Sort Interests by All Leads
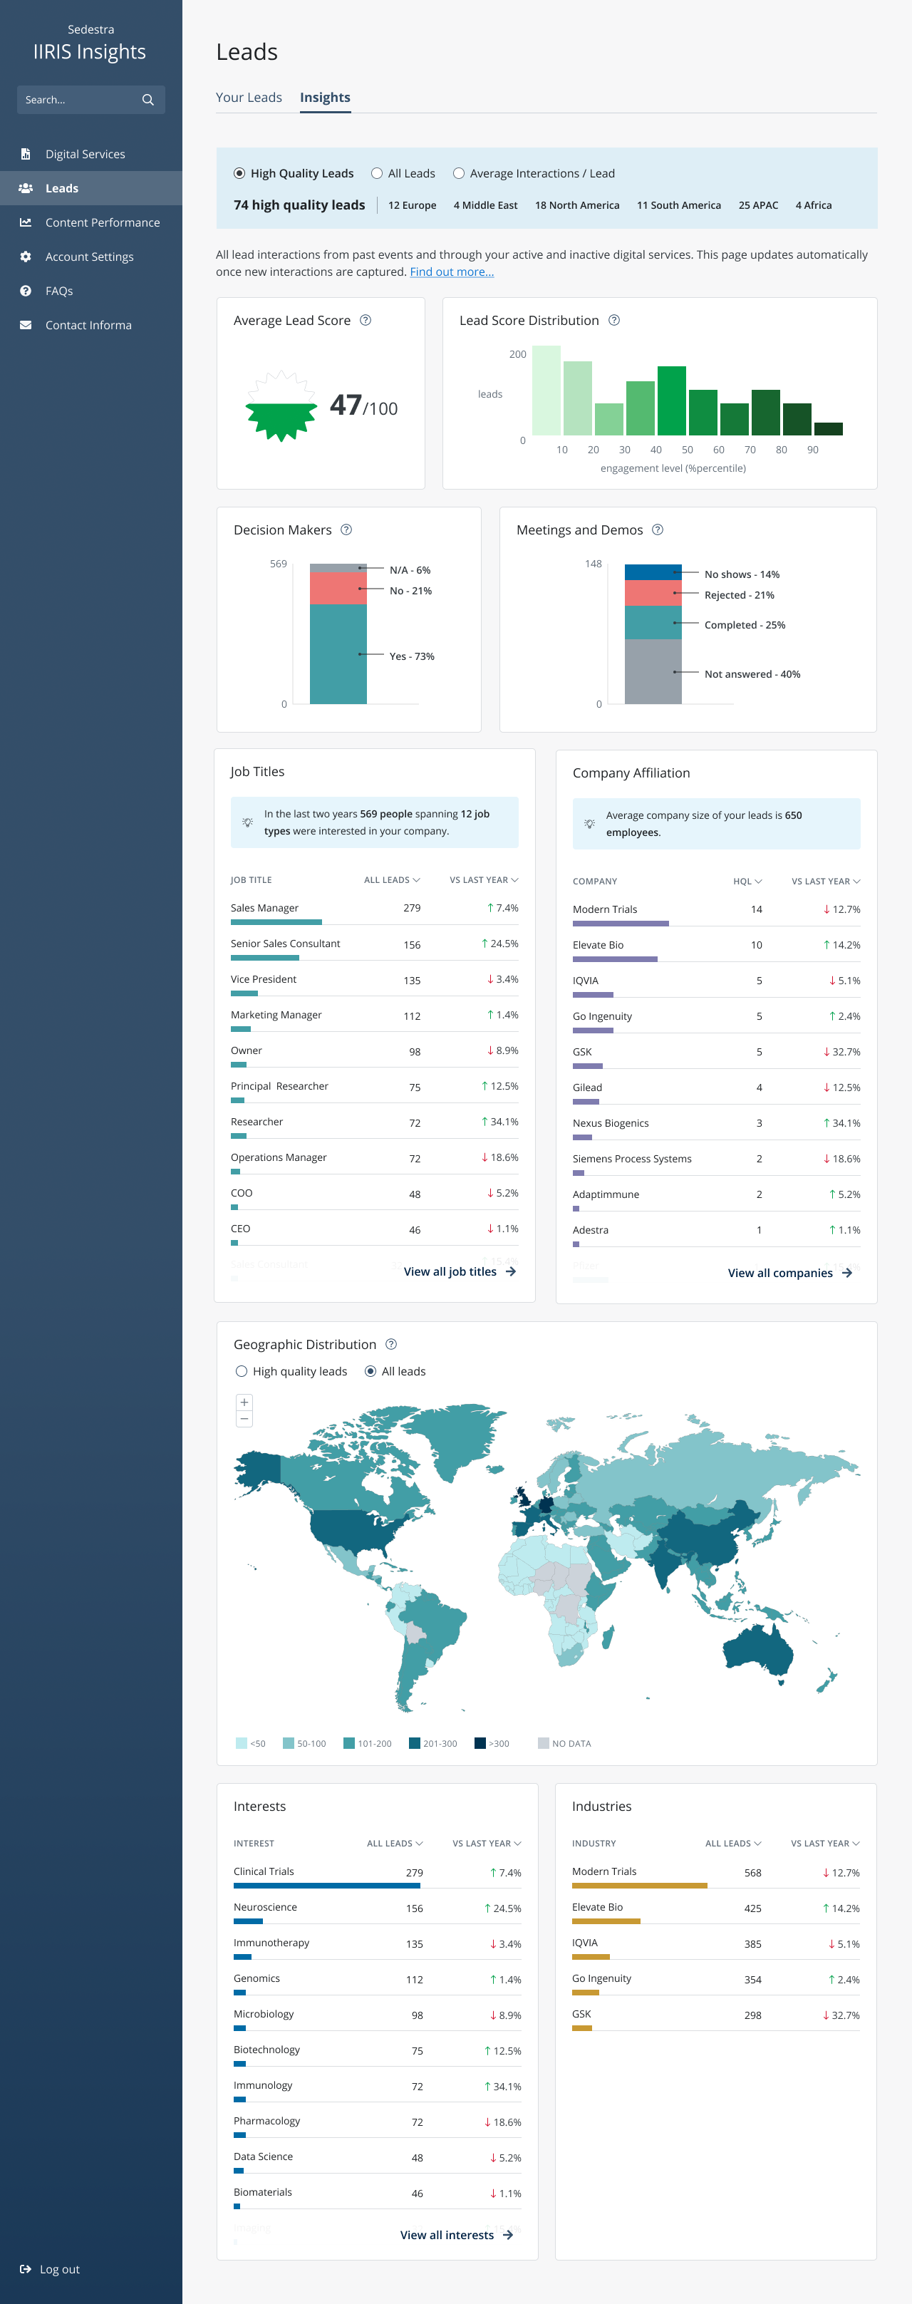Screen dimensions: 912x2304 coord(394,1844)
